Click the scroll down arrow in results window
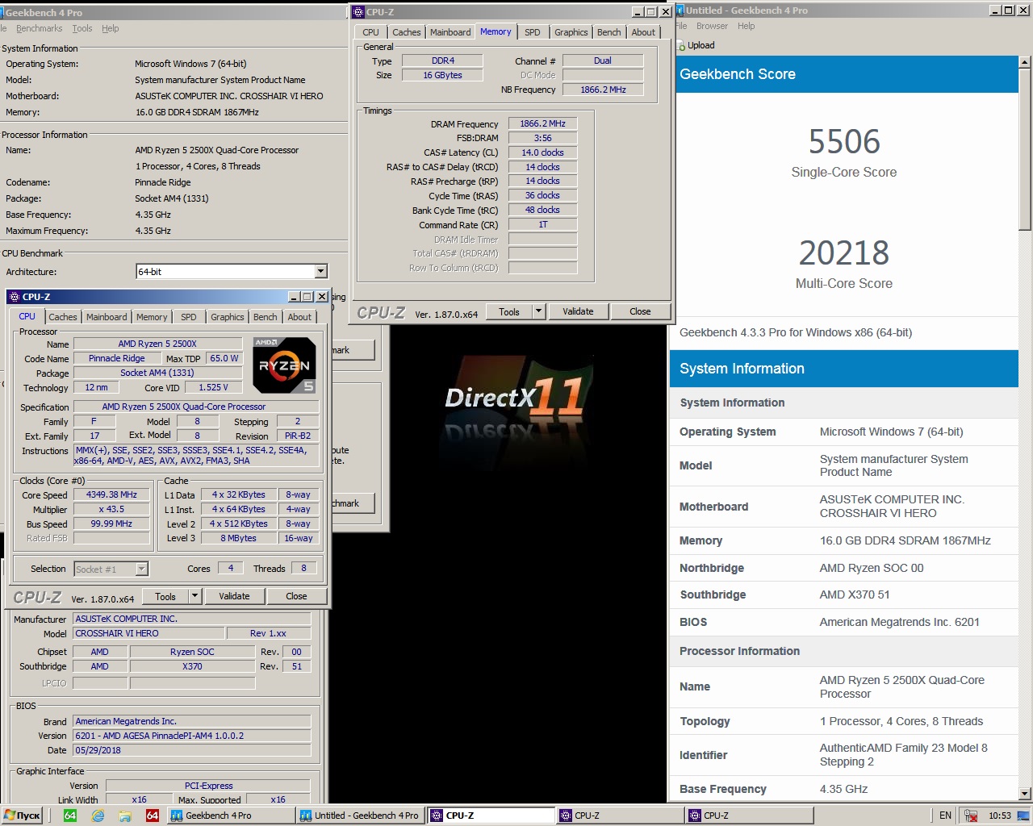 [1025, 795]
